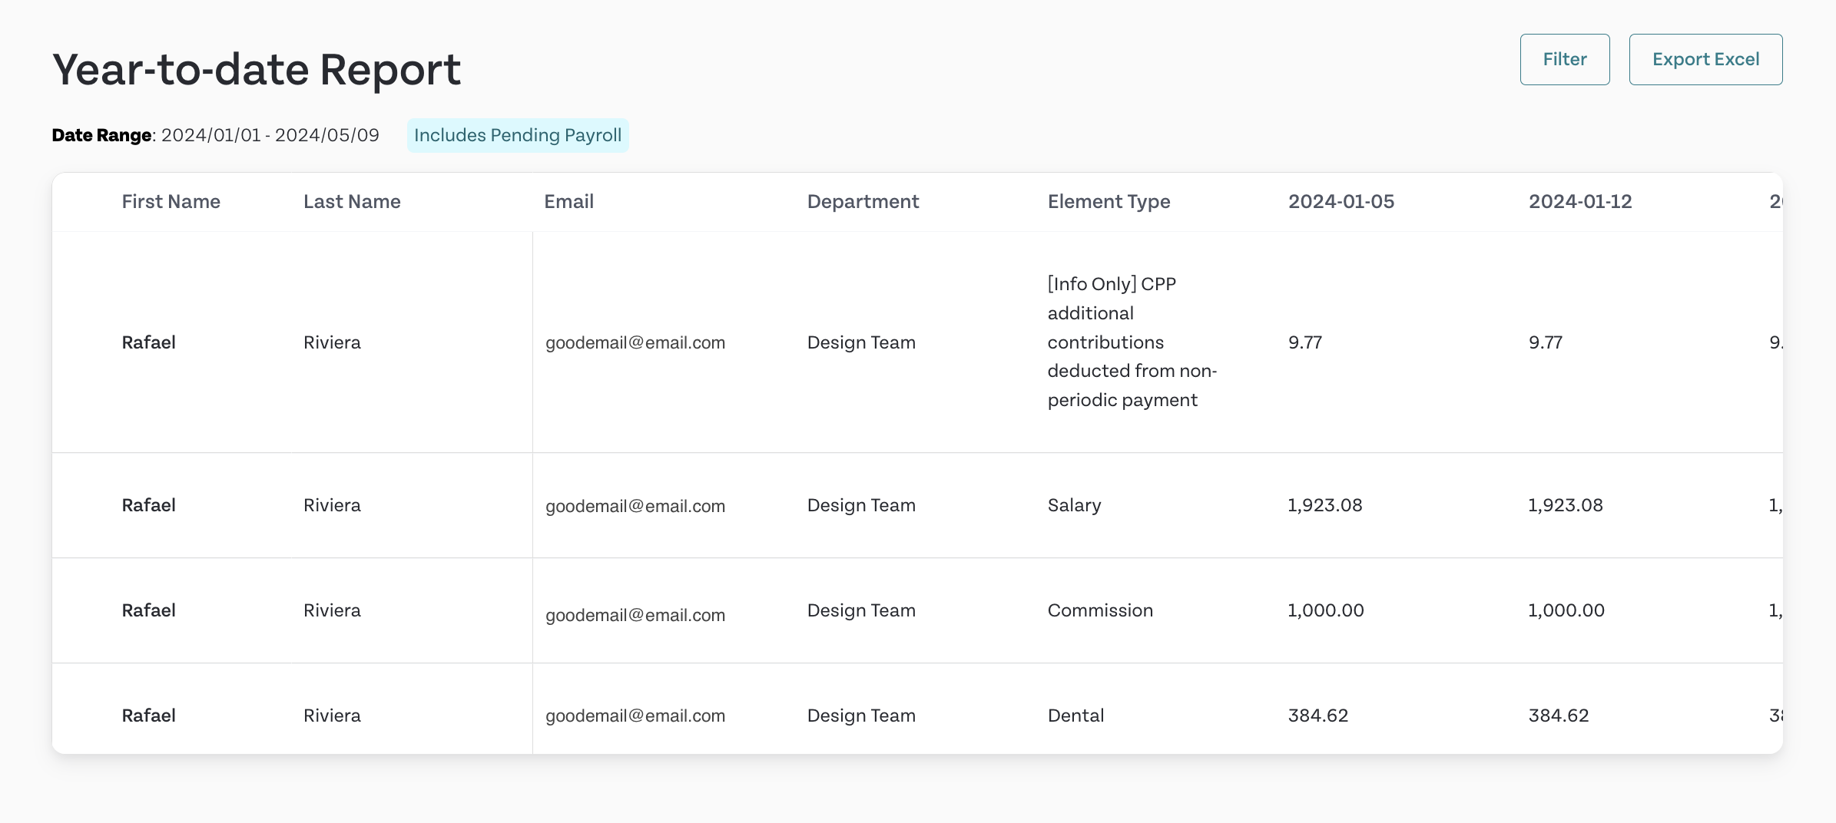Image resolution: width=1836 pixels, height=823 pixels.
Task: Select the Dental element type cell
Action: (x=1075, y=716)
